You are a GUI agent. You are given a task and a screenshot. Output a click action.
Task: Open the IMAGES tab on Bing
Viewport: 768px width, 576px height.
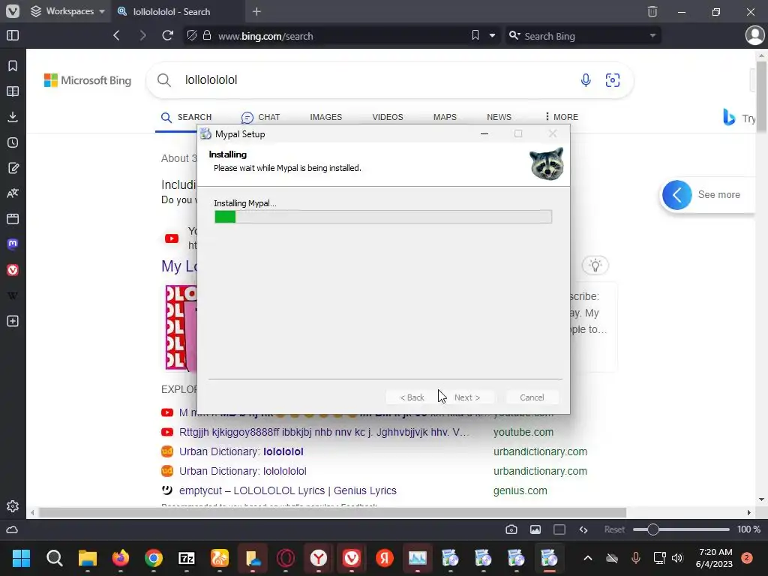[325, 117]
